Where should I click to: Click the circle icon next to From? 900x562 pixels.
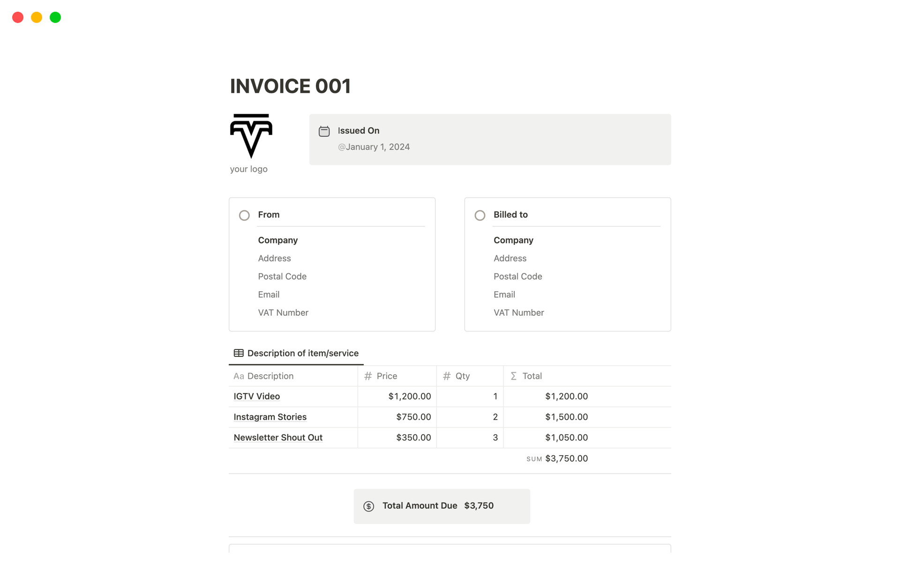click(244, 215)
